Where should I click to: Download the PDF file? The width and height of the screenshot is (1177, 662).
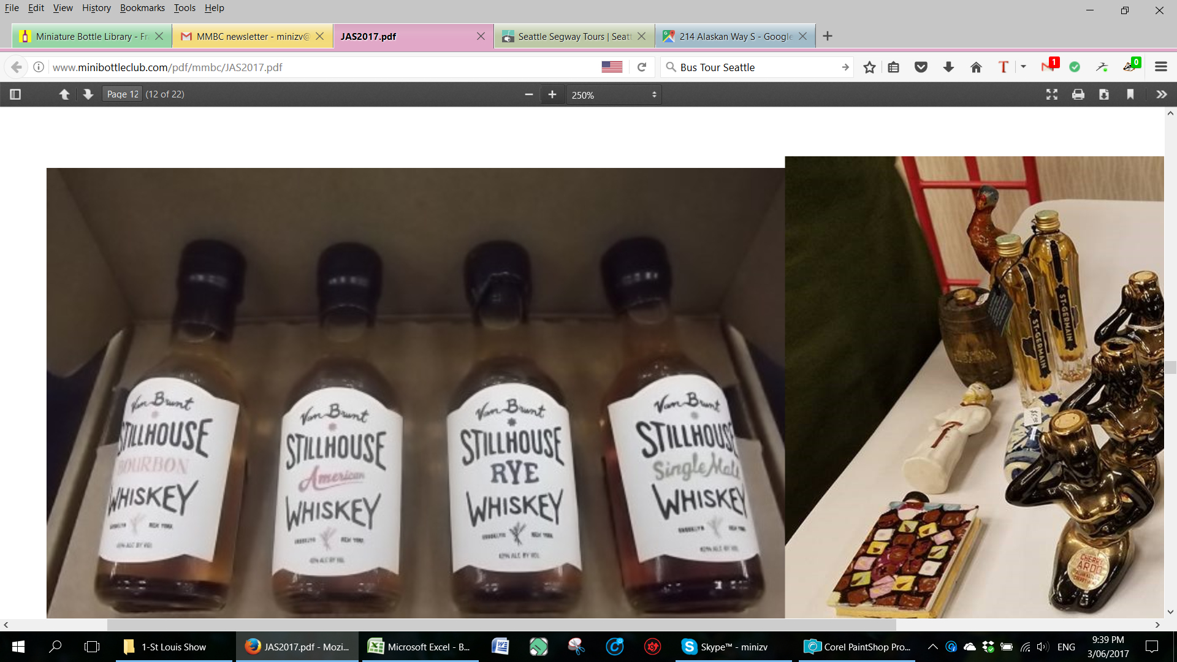1104,94
